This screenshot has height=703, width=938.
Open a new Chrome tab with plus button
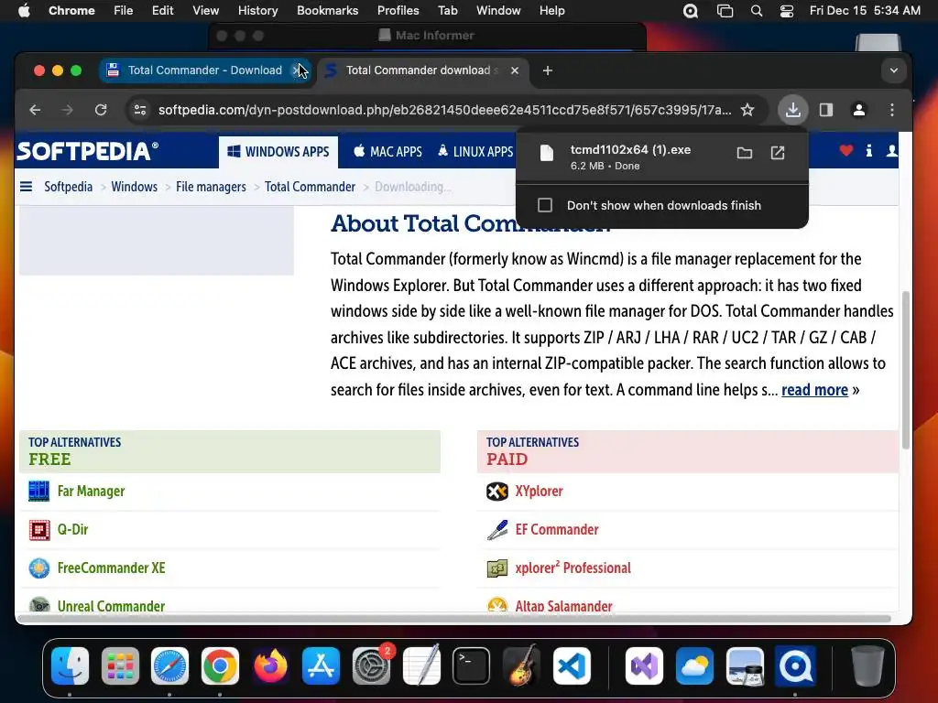pyautogui.click(x=548, y=70)
